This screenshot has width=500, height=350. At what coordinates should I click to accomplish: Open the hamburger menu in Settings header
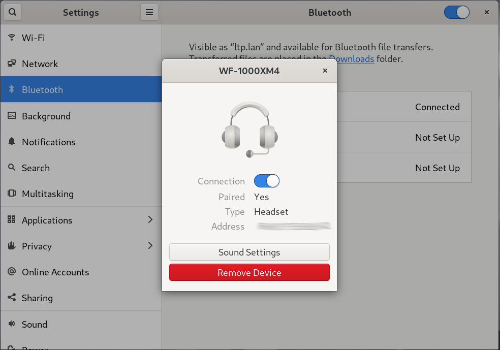coord(149,12)
